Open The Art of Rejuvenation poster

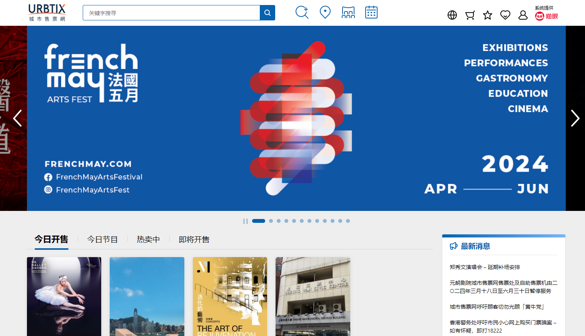(x=230, y=296)
